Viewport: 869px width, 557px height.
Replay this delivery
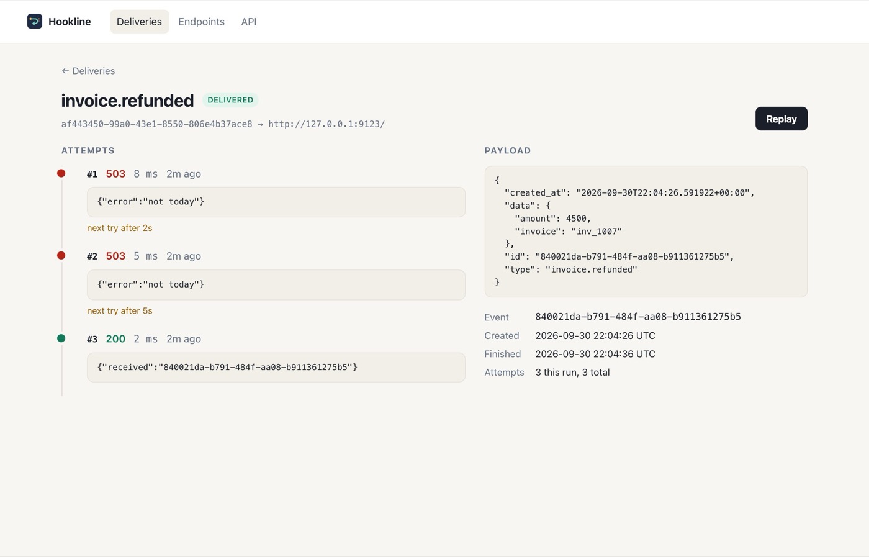(781, 119)
